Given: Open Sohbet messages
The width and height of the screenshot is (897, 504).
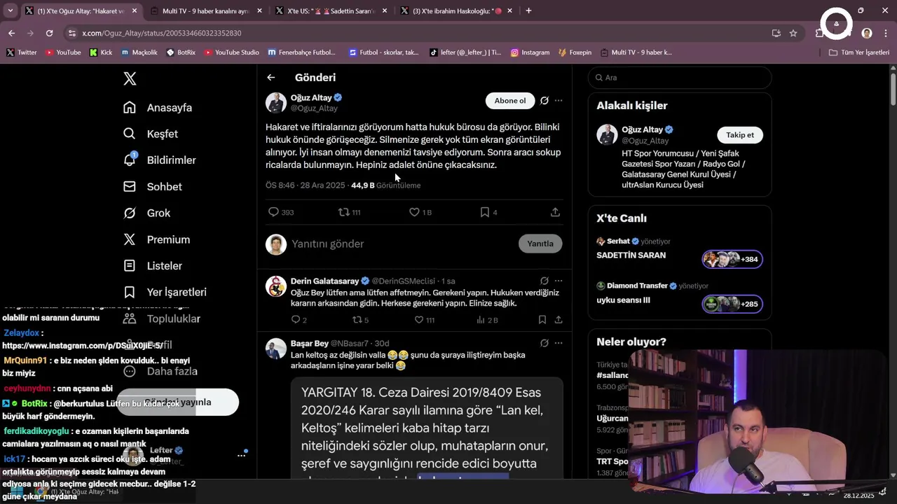Looking at the screenshot, I should pyautogui.click(x=130, y=186).
